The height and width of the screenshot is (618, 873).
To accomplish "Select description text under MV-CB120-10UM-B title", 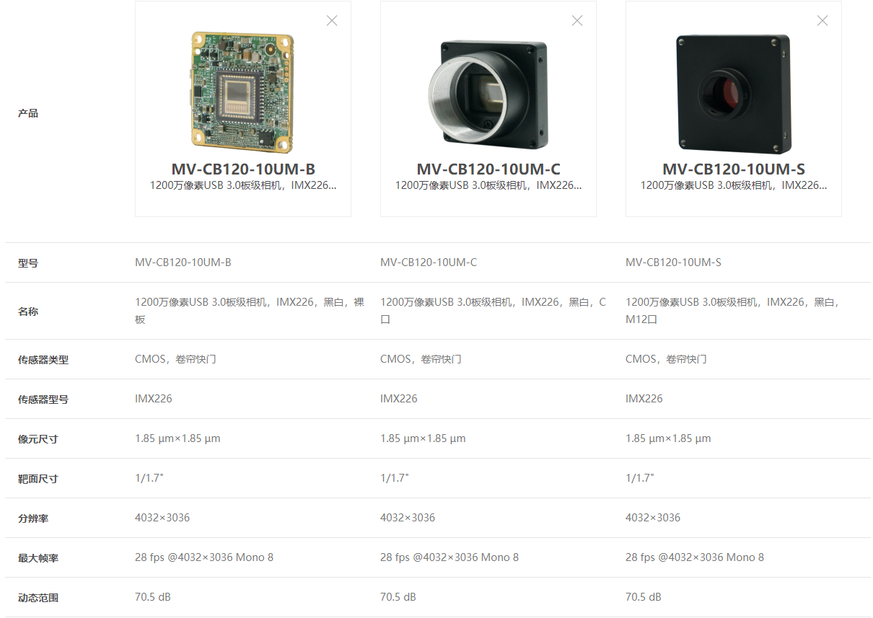I will (x=243, y=185).
